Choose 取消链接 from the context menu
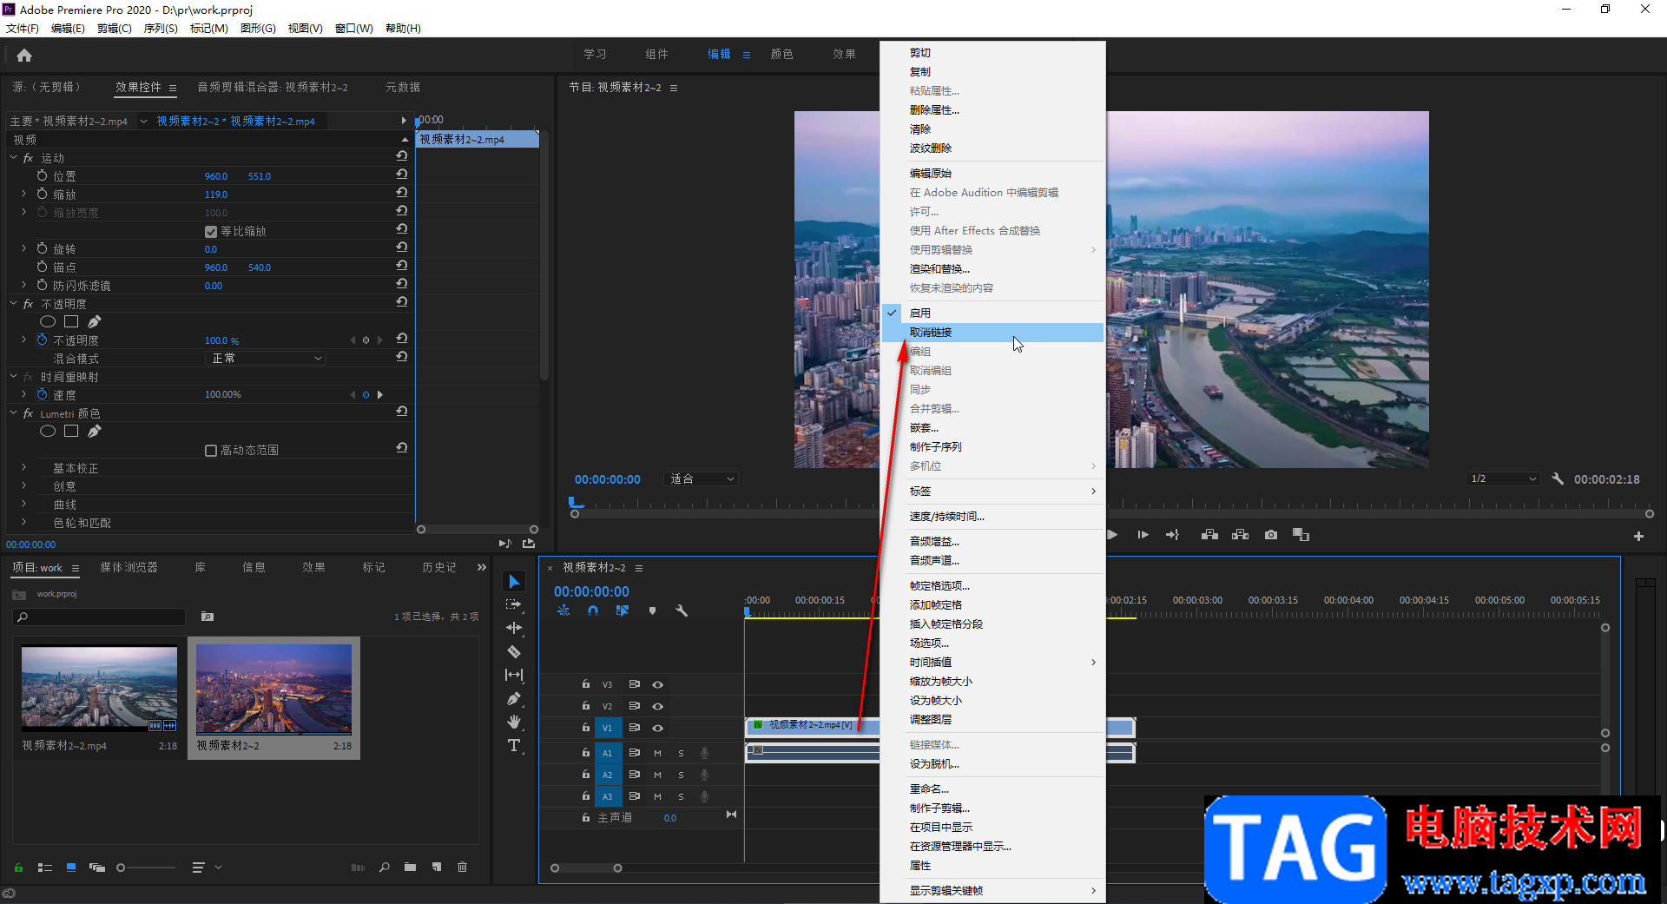 (931, 333)
